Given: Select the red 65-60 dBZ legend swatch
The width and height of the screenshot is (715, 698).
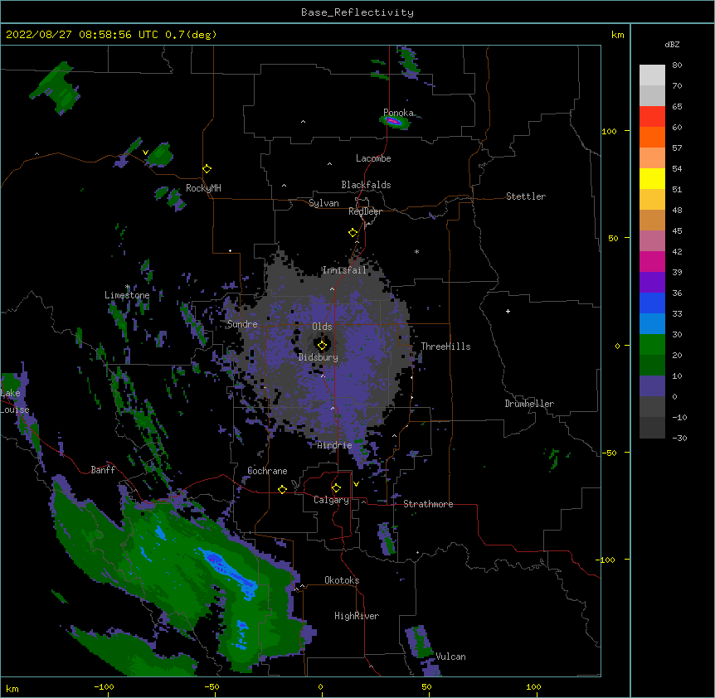Looking at the screenshot, I should click(652, 116).
